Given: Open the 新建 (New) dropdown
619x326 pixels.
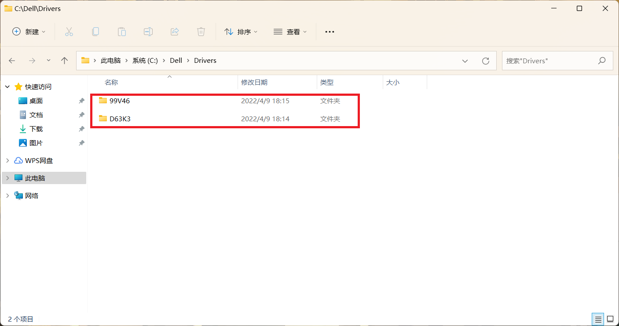Looking at the screenshot, I should pos(29,32).
